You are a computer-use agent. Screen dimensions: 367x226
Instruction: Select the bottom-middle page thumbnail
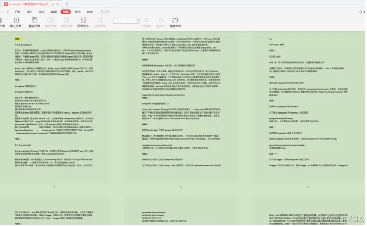[x=181, y=212]
